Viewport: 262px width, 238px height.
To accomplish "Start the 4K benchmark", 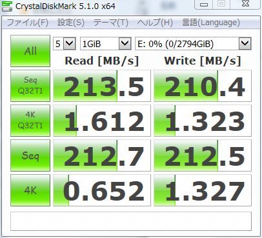I will click(x=30, y=190).
